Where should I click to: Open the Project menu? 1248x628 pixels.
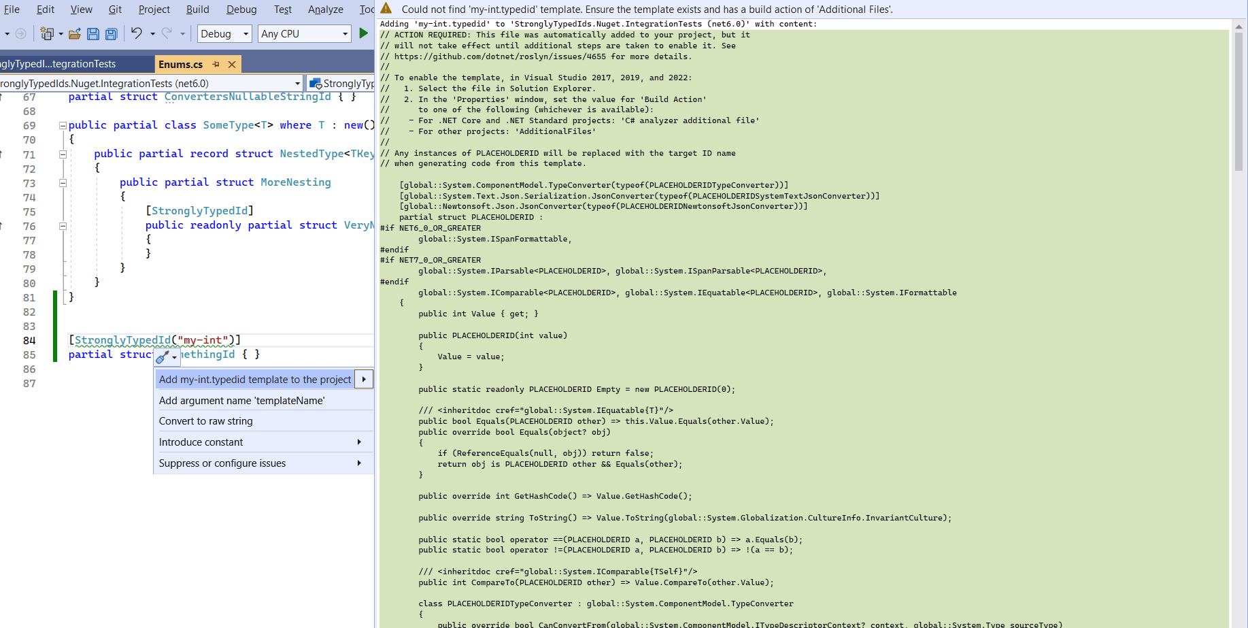[x=154, y=9]
